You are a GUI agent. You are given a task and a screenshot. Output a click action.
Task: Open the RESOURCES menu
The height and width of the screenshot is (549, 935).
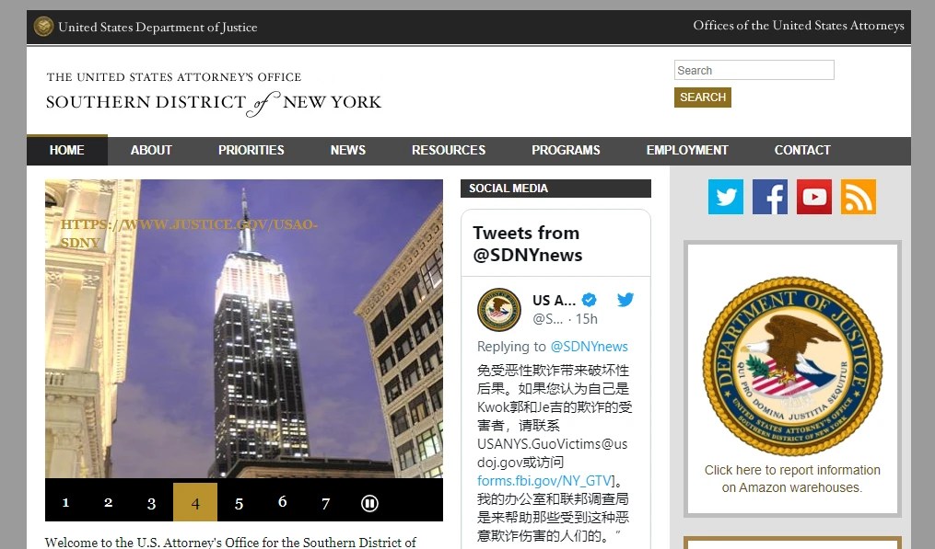[x=449, y=150]
